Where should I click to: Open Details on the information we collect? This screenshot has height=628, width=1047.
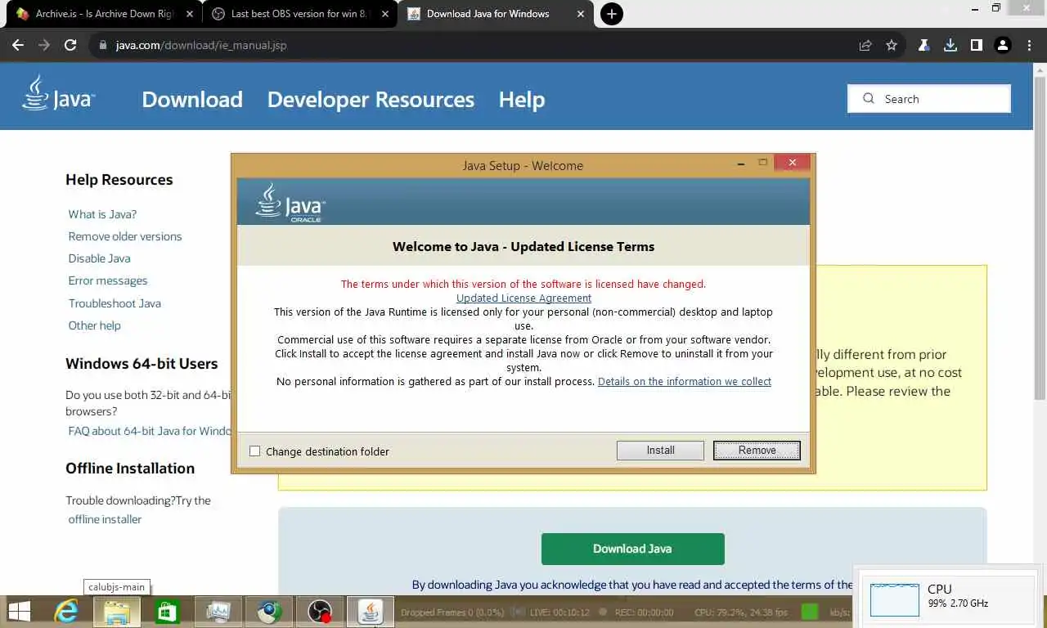(685, 382)
